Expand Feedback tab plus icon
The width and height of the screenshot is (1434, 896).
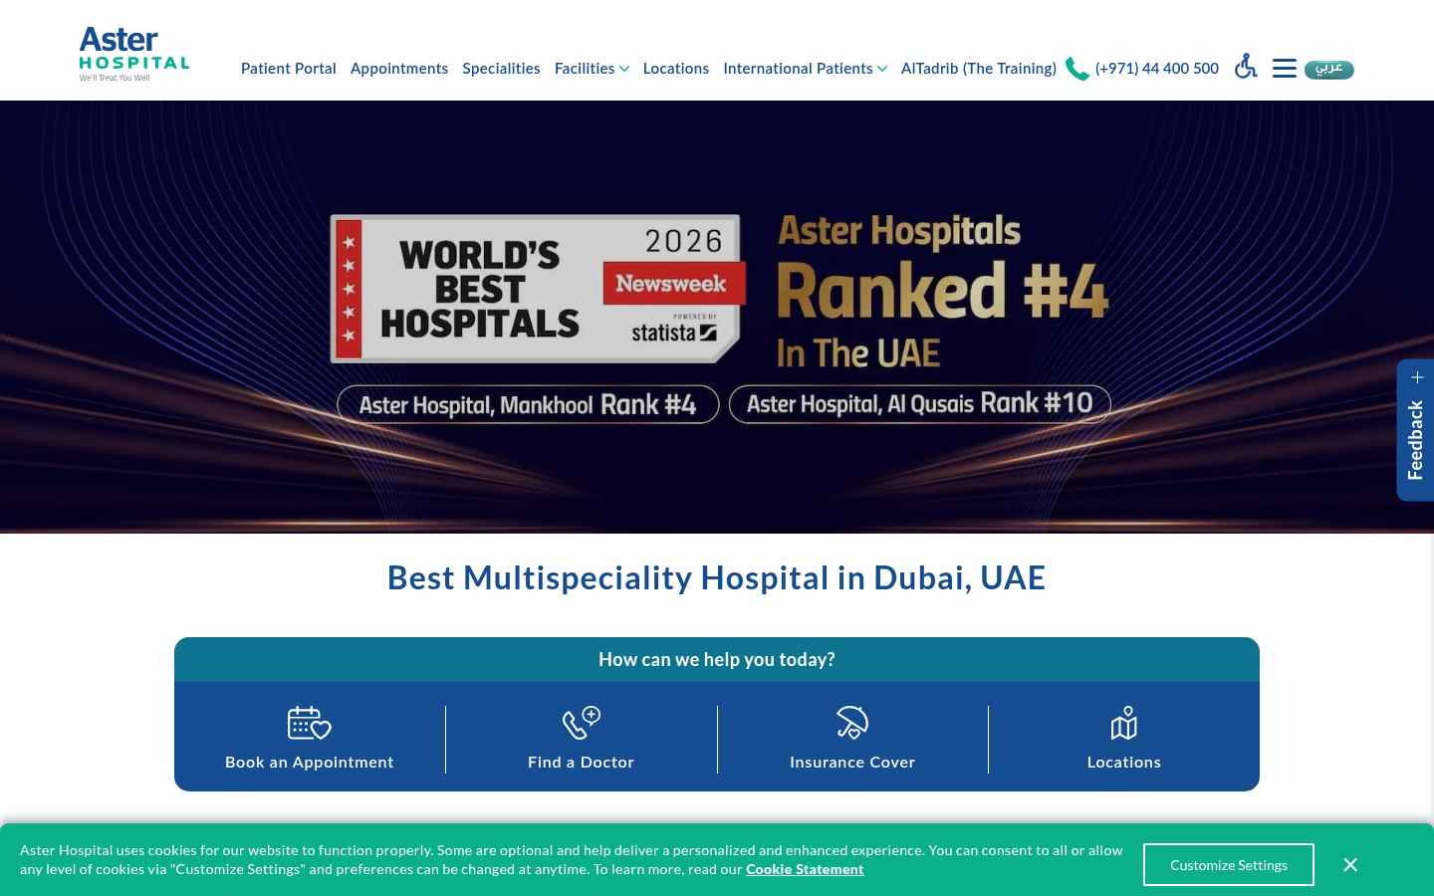[x=1417, y=377]
